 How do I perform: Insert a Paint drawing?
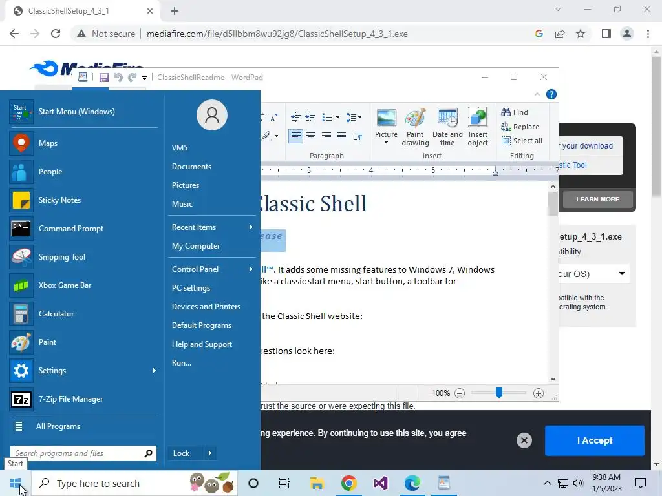(x=415, y=127)
